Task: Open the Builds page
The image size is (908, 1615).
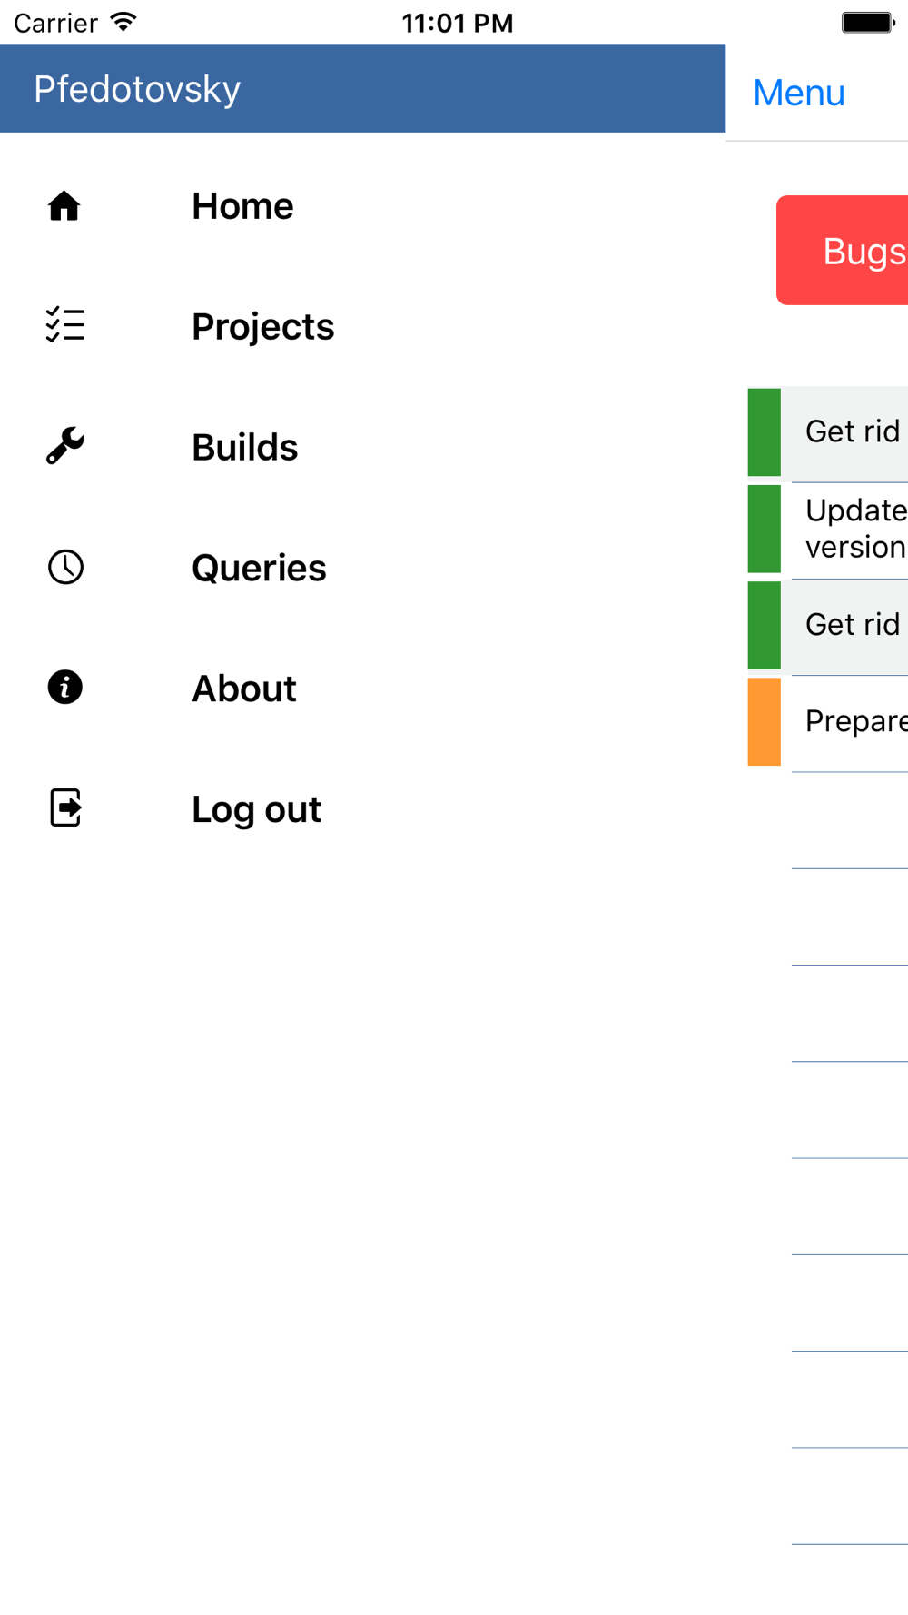Action: click(x=244, y=448)
